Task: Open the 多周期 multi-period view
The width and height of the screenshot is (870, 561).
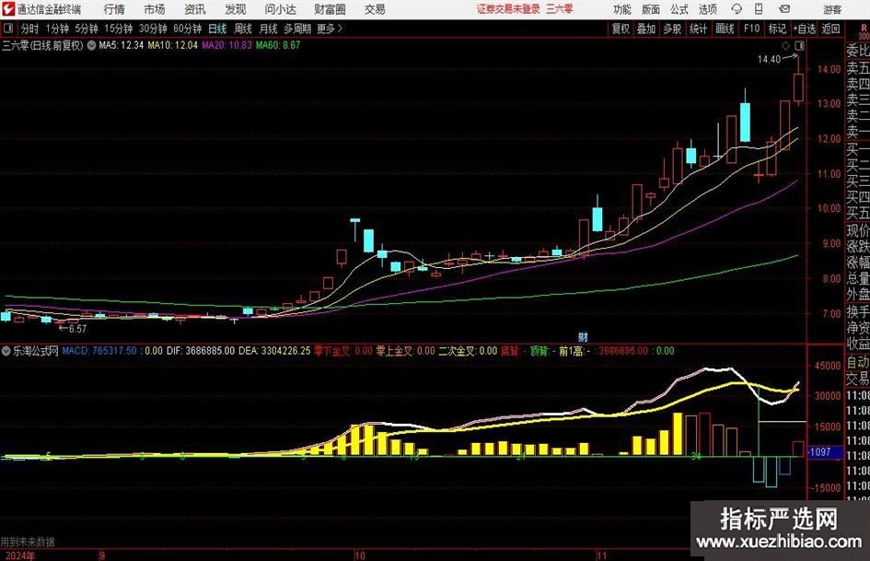Action: [x=297, y=29]
